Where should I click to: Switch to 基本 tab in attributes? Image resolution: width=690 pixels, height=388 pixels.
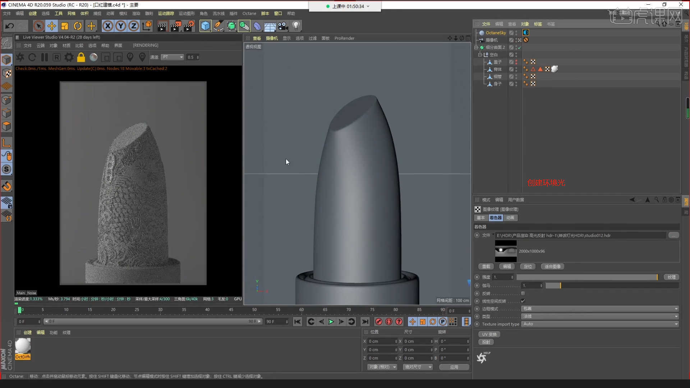pos(481,218)
